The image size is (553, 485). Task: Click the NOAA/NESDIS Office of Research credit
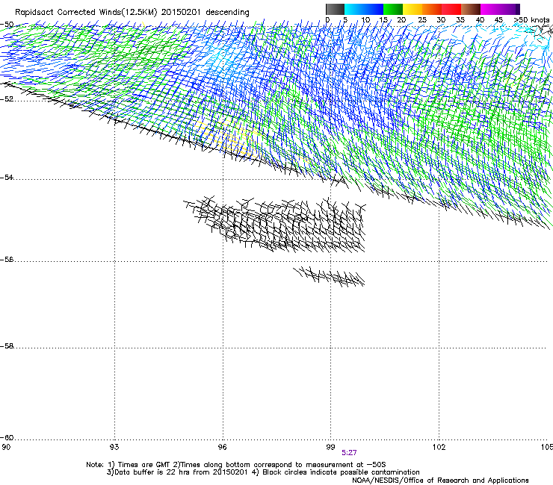(x=440, y=481)
